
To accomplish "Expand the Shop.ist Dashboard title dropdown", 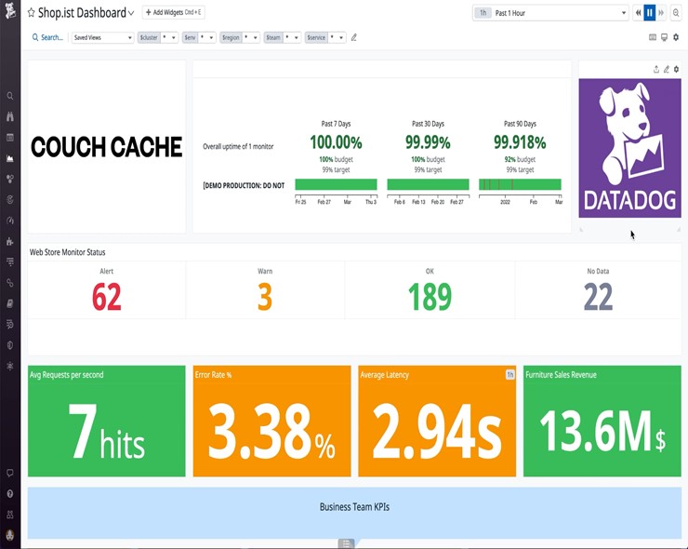I will click(x=131, y=13).
